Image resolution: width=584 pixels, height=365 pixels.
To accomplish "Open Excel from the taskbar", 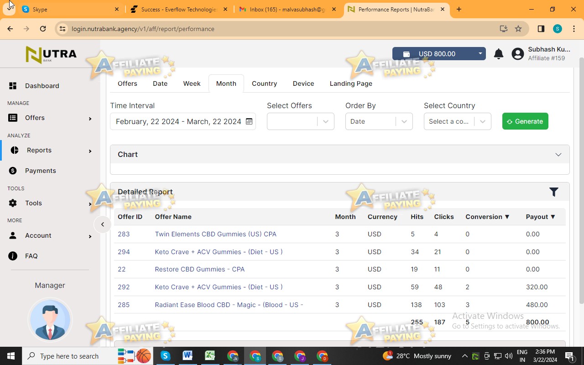I will 210,356.
